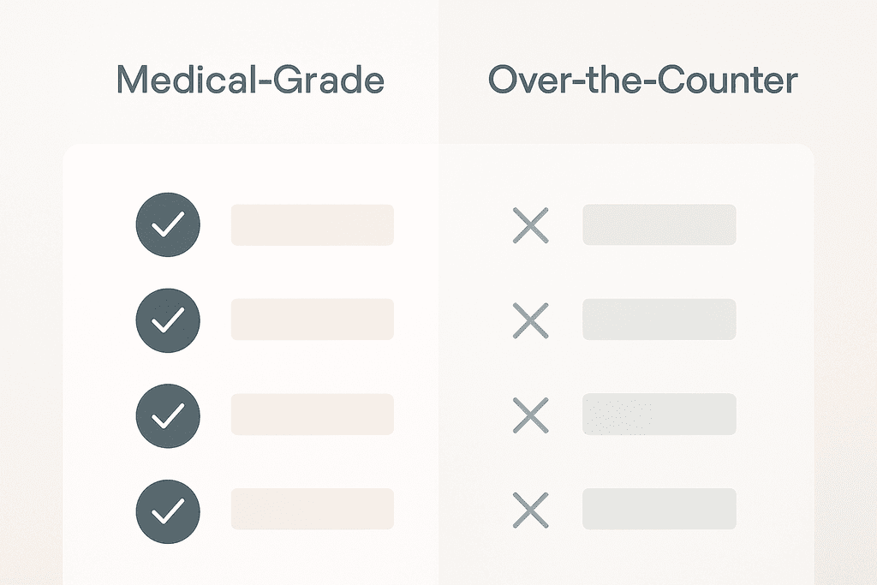Click the top checkmark icon under Medical-Grade
The height and width of the screenshot is (585, 877).
click(168, 225)
